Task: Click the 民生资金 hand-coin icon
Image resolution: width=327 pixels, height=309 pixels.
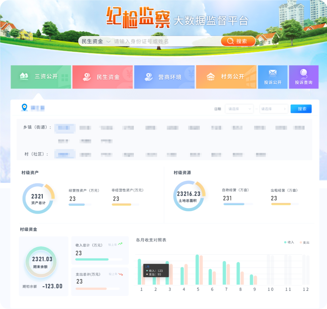Action: tap(87, 77)
